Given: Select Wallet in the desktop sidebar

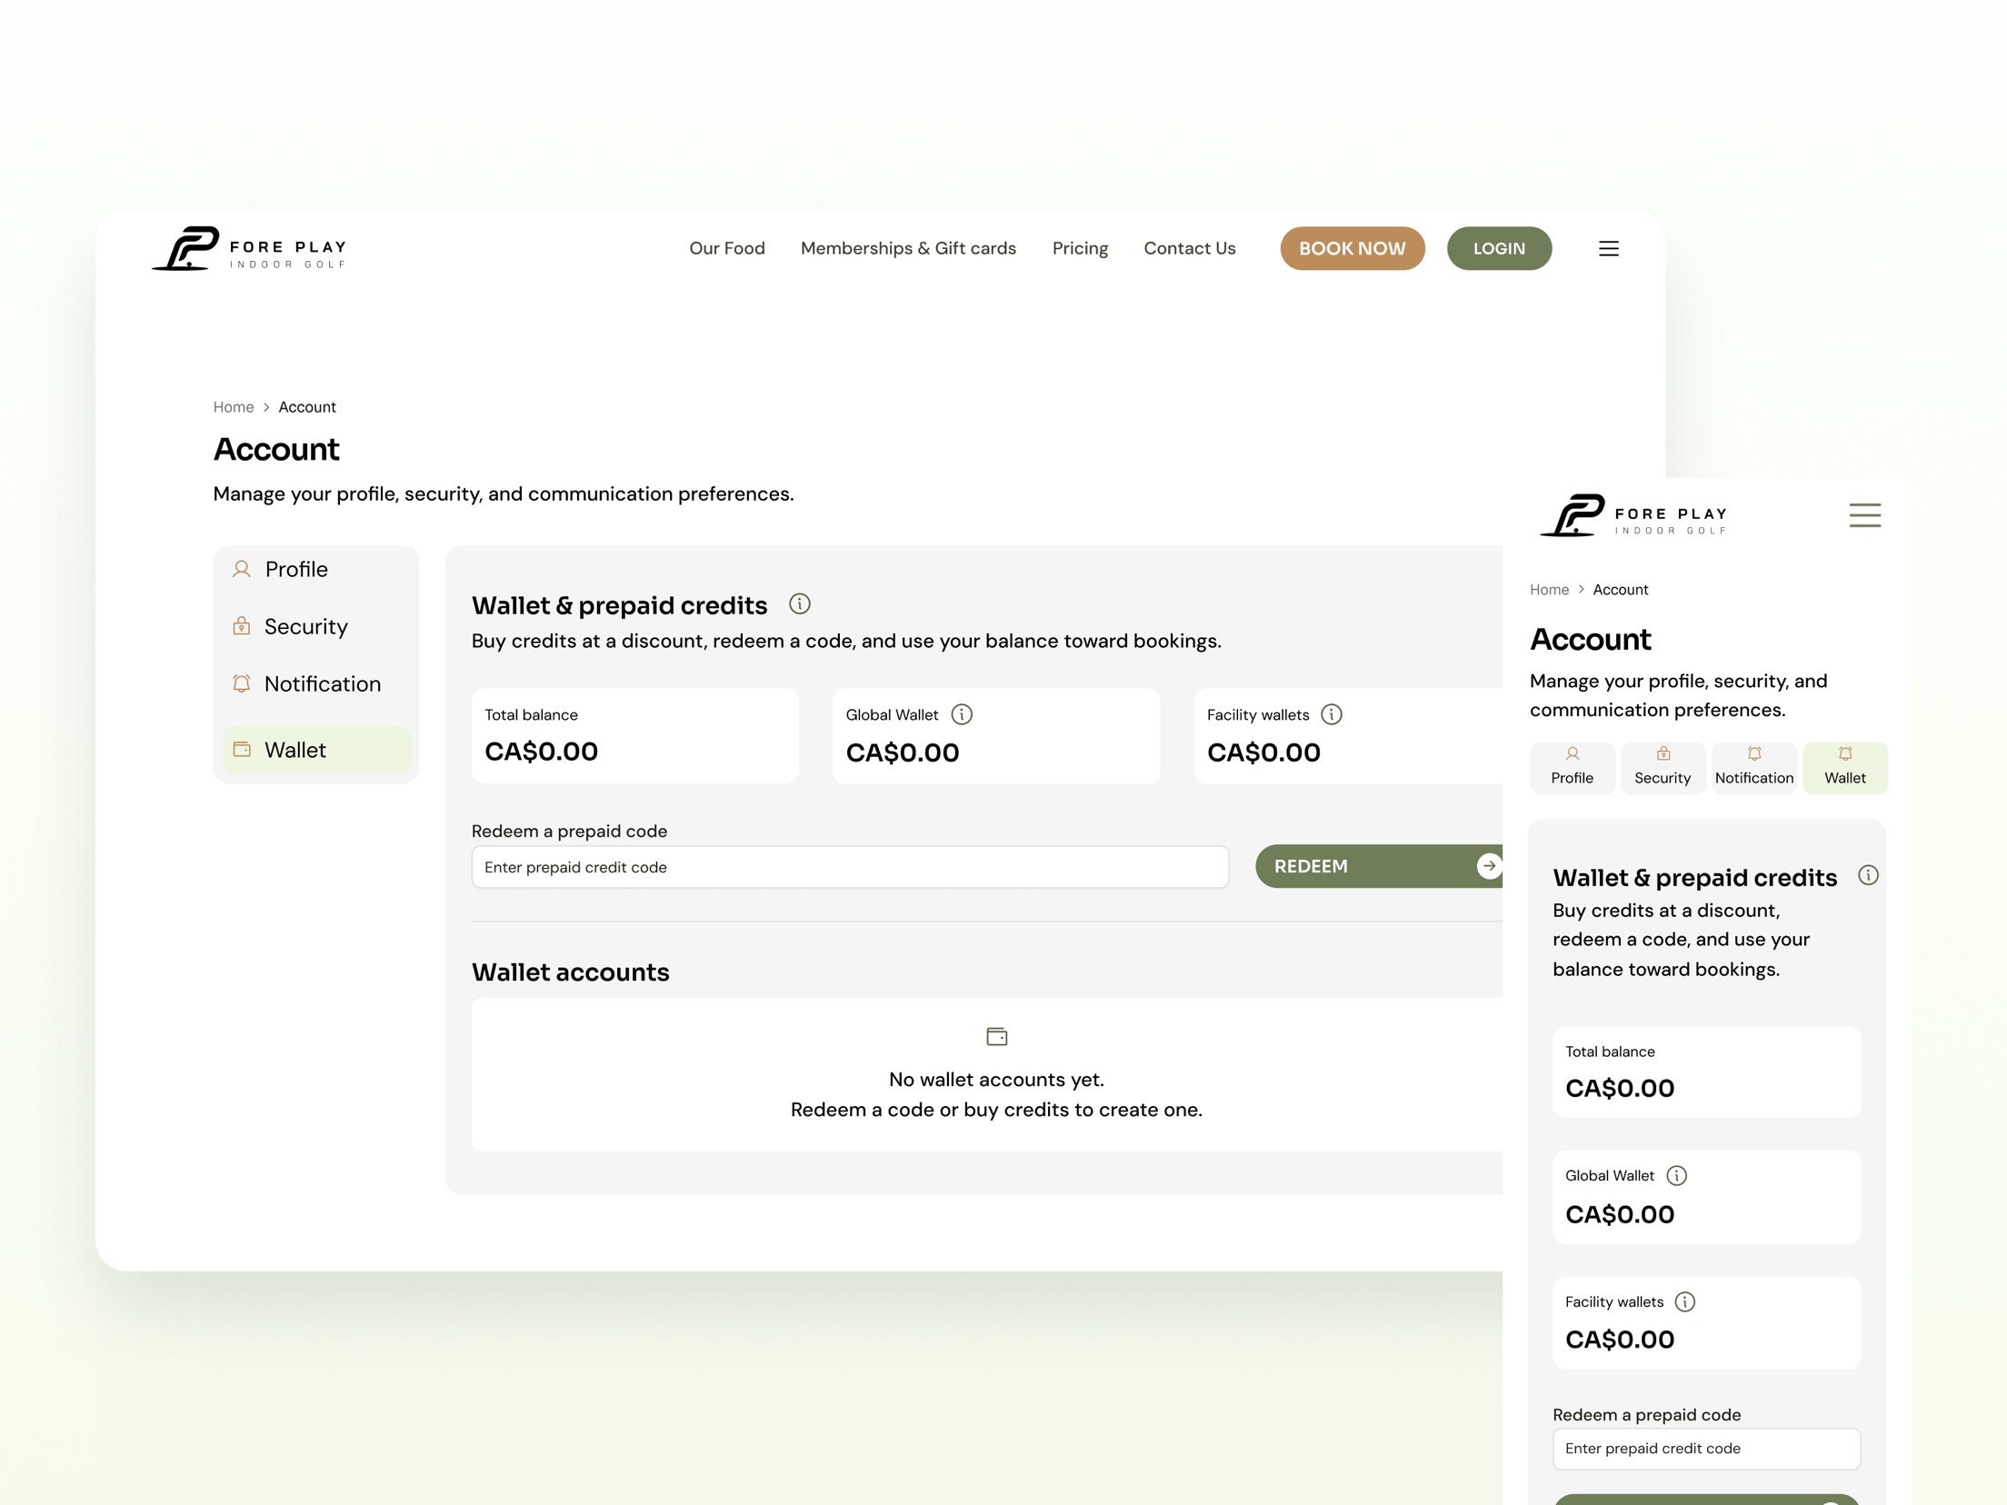Looking at the screenshot, I should coord(315,750).
